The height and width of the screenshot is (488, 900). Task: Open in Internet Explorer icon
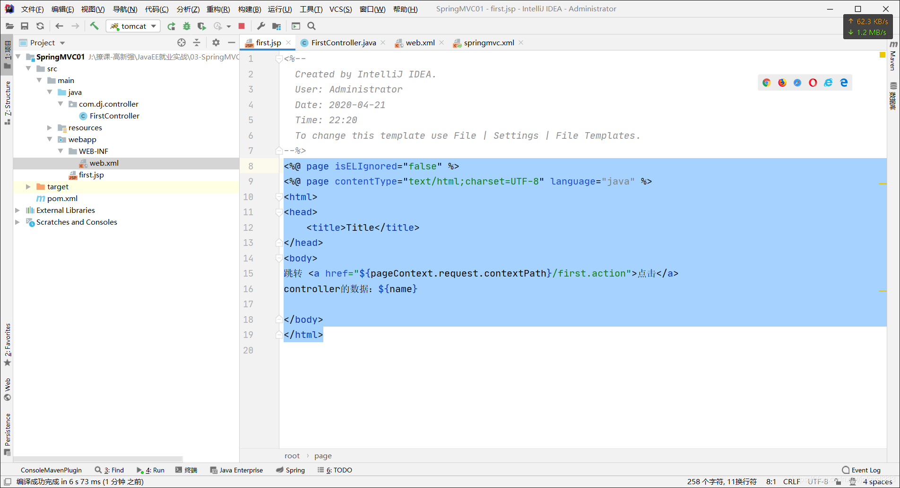pos(828,83)
